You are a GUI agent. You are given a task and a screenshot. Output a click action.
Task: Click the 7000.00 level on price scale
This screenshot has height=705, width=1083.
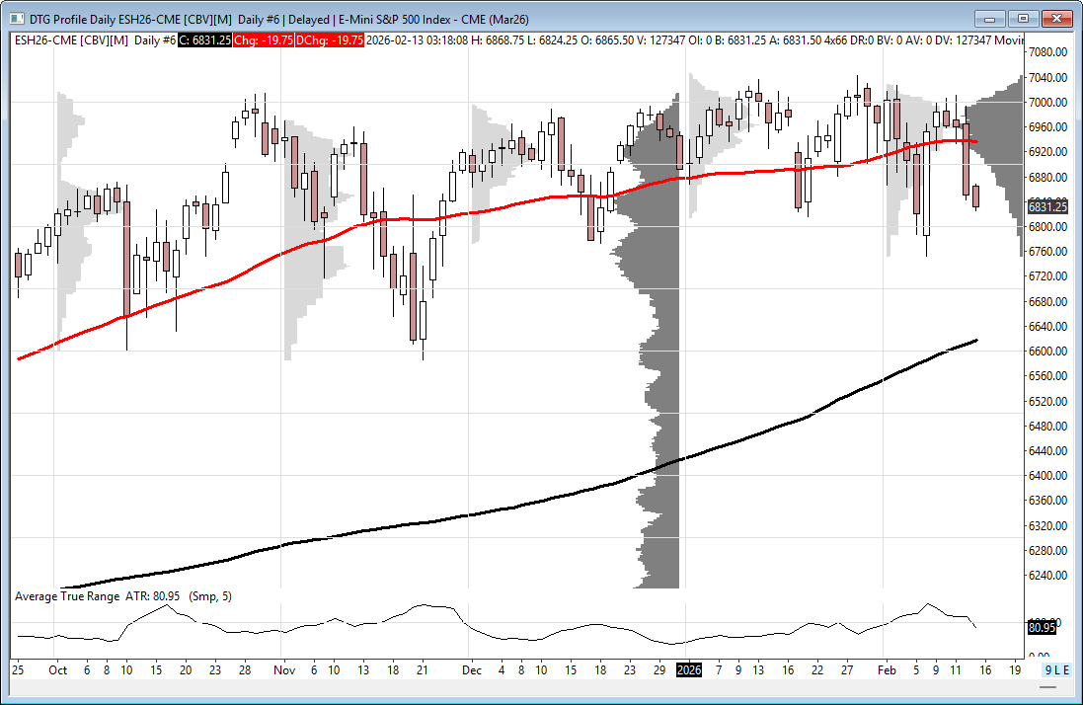coord(1047,102)
